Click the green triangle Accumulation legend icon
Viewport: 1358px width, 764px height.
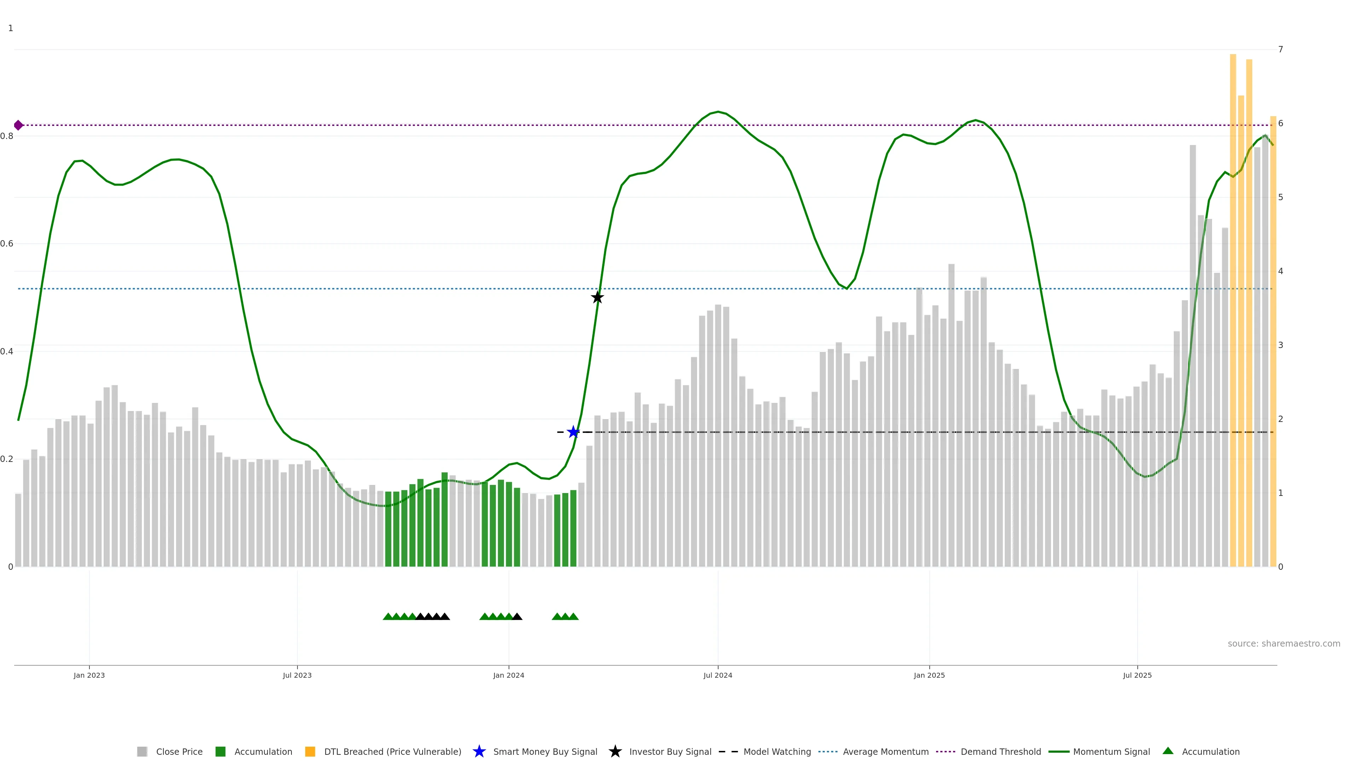click(1168, 751)
